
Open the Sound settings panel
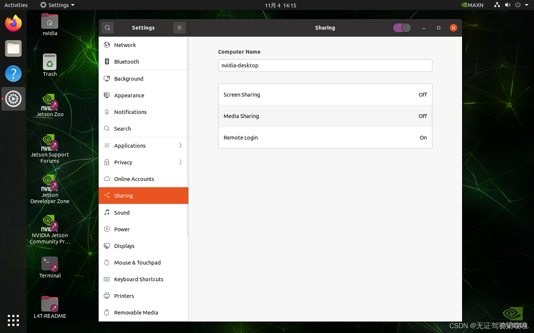(122, 212)
